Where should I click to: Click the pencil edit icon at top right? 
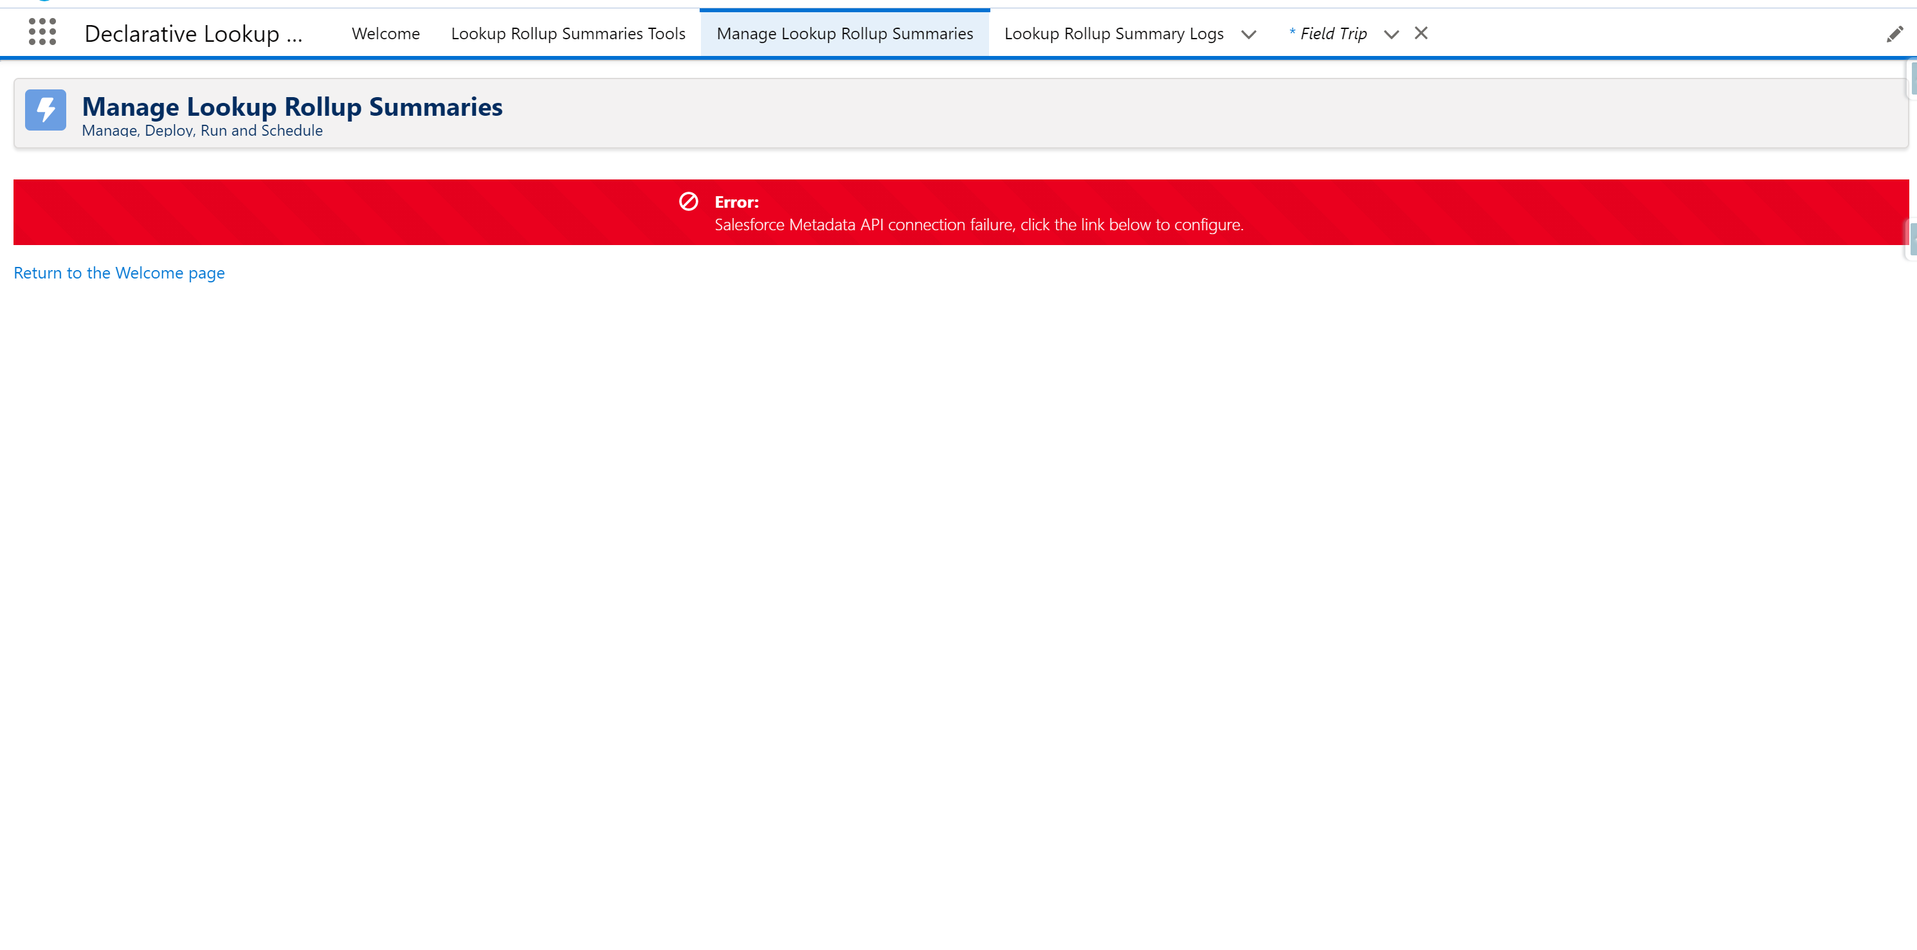[x=1894, y=33]
